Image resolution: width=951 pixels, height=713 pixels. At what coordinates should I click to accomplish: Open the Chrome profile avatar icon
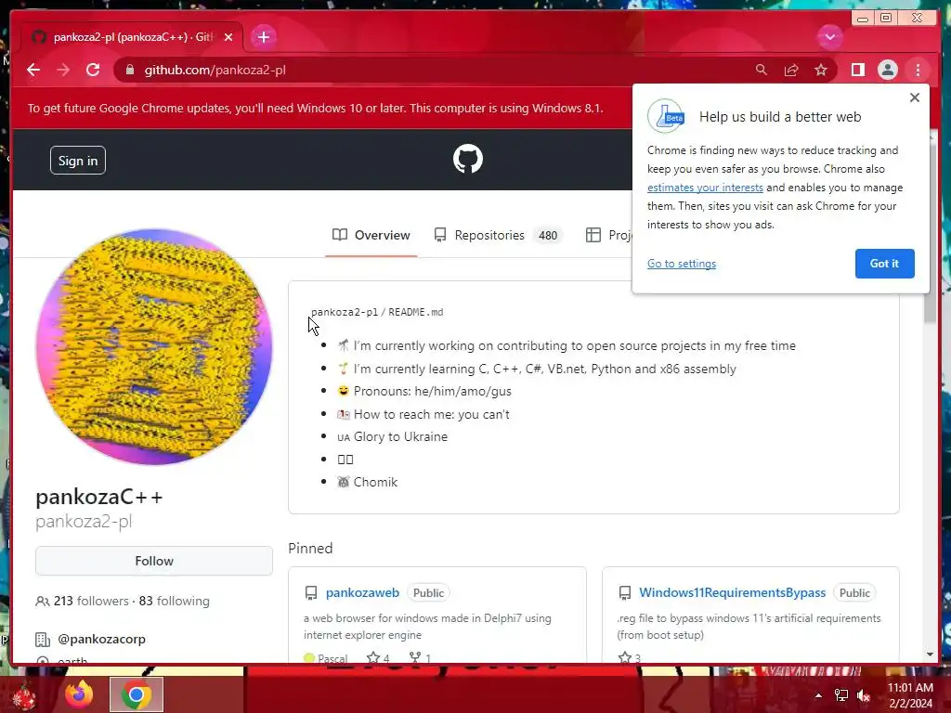[x=887, y=70]
